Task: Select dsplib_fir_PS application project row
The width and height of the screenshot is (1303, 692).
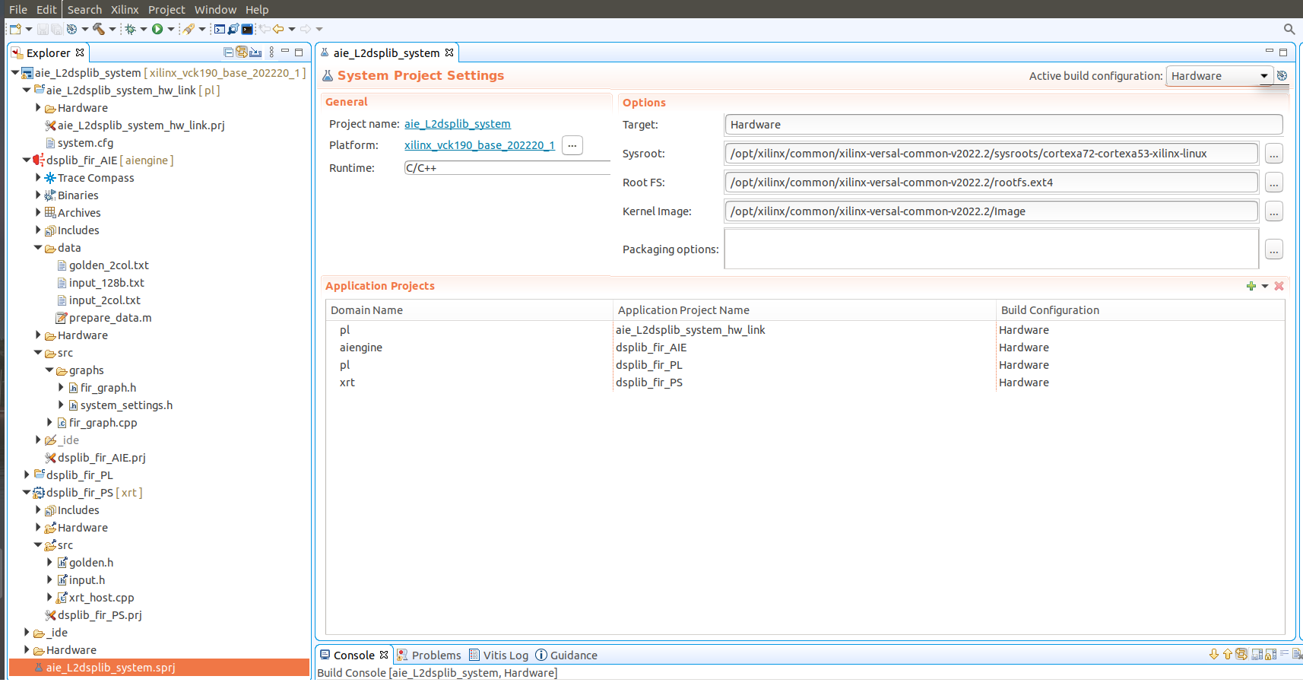Action: [x=804, y=382]
